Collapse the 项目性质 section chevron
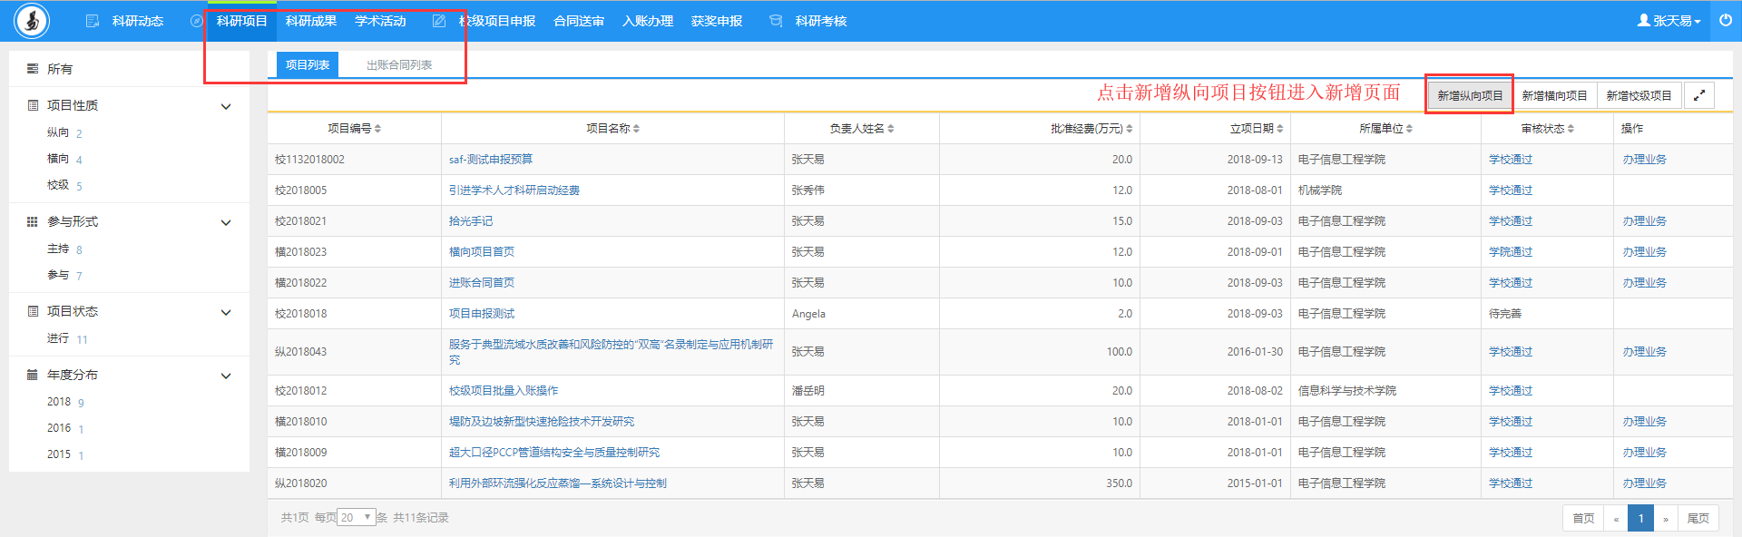 pyautogui.click(x=226, y=106)
